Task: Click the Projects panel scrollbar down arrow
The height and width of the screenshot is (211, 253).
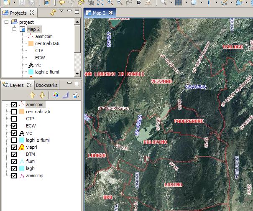Action: [77, 74]
